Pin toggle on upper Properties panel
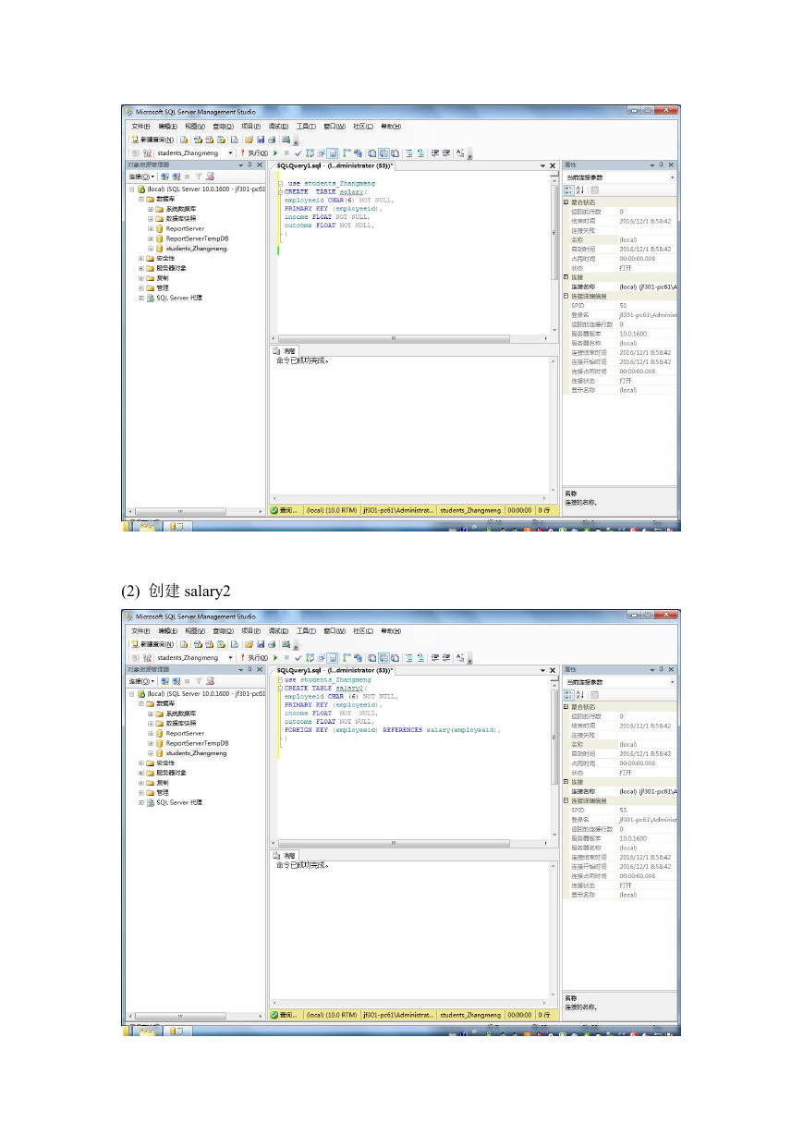Viewport: 803px width, 1135px height. point(660,165)
